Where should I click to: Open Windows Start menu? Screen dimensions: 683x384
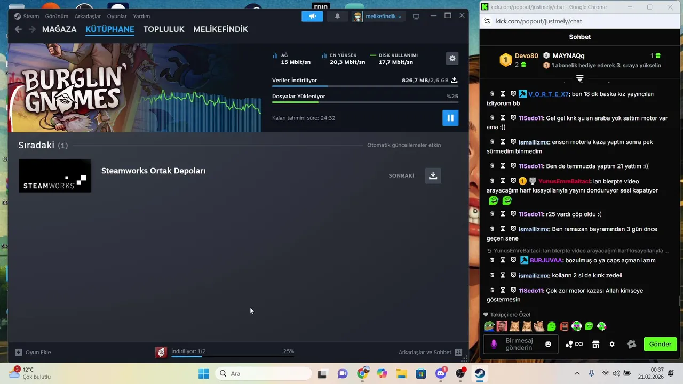204,374
